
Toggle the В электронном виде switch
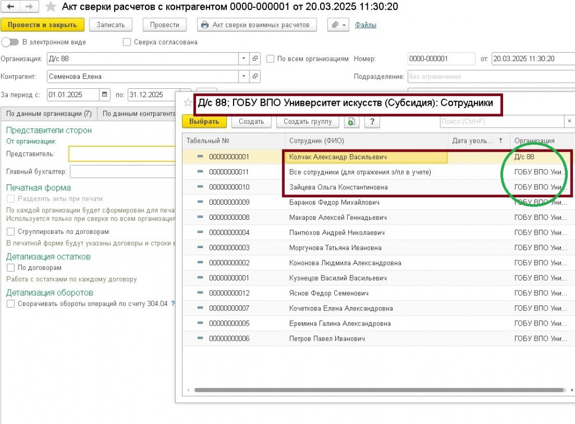pos(10,42)
